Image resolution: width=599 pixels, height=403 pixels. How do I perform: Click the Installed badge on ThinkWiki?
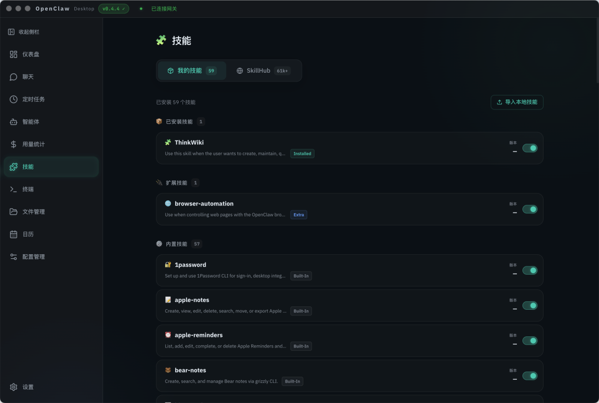tap(302, 154)
